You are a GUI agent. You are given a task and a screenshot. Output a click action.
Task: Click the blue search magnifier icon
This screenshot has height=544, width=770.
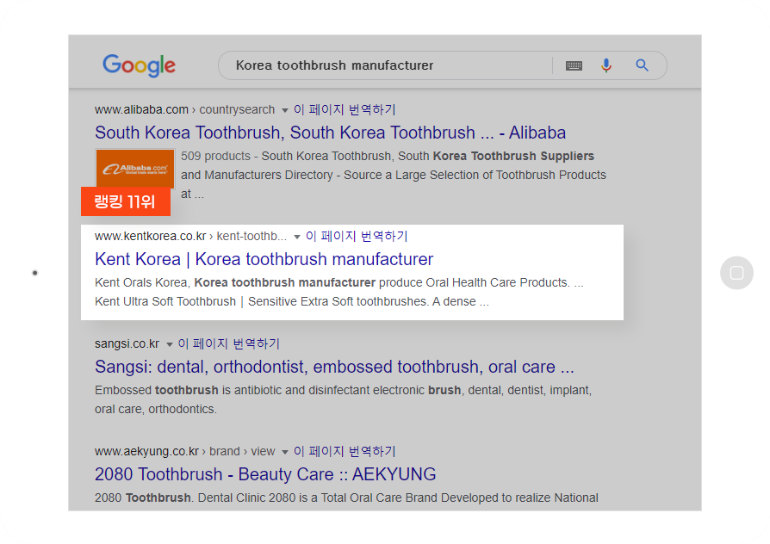[x=642, y=65]
